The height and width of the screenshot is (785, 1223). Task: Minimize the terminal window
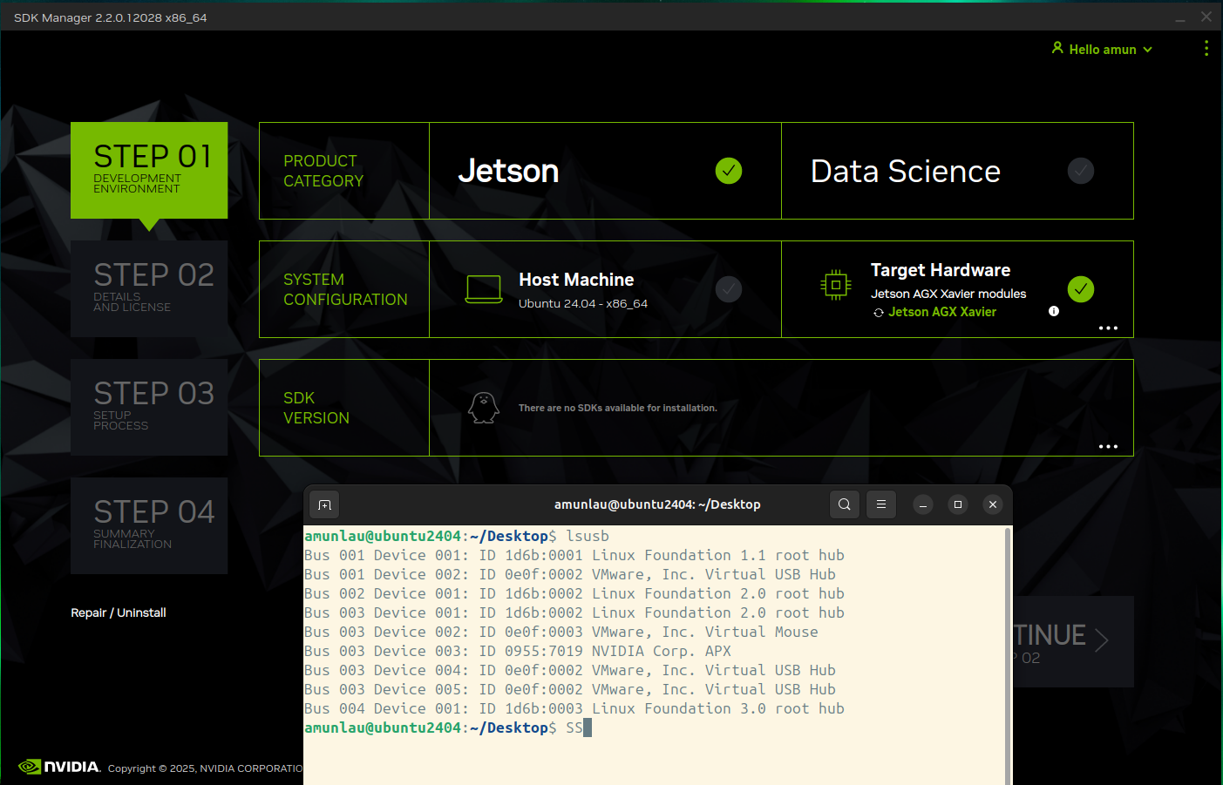click(x=923, y=504)
